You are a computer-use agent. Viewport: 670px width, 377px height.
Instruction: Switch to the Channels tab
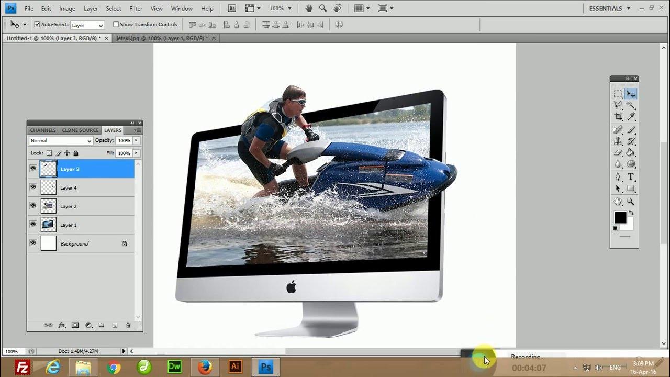pos(43,130)
